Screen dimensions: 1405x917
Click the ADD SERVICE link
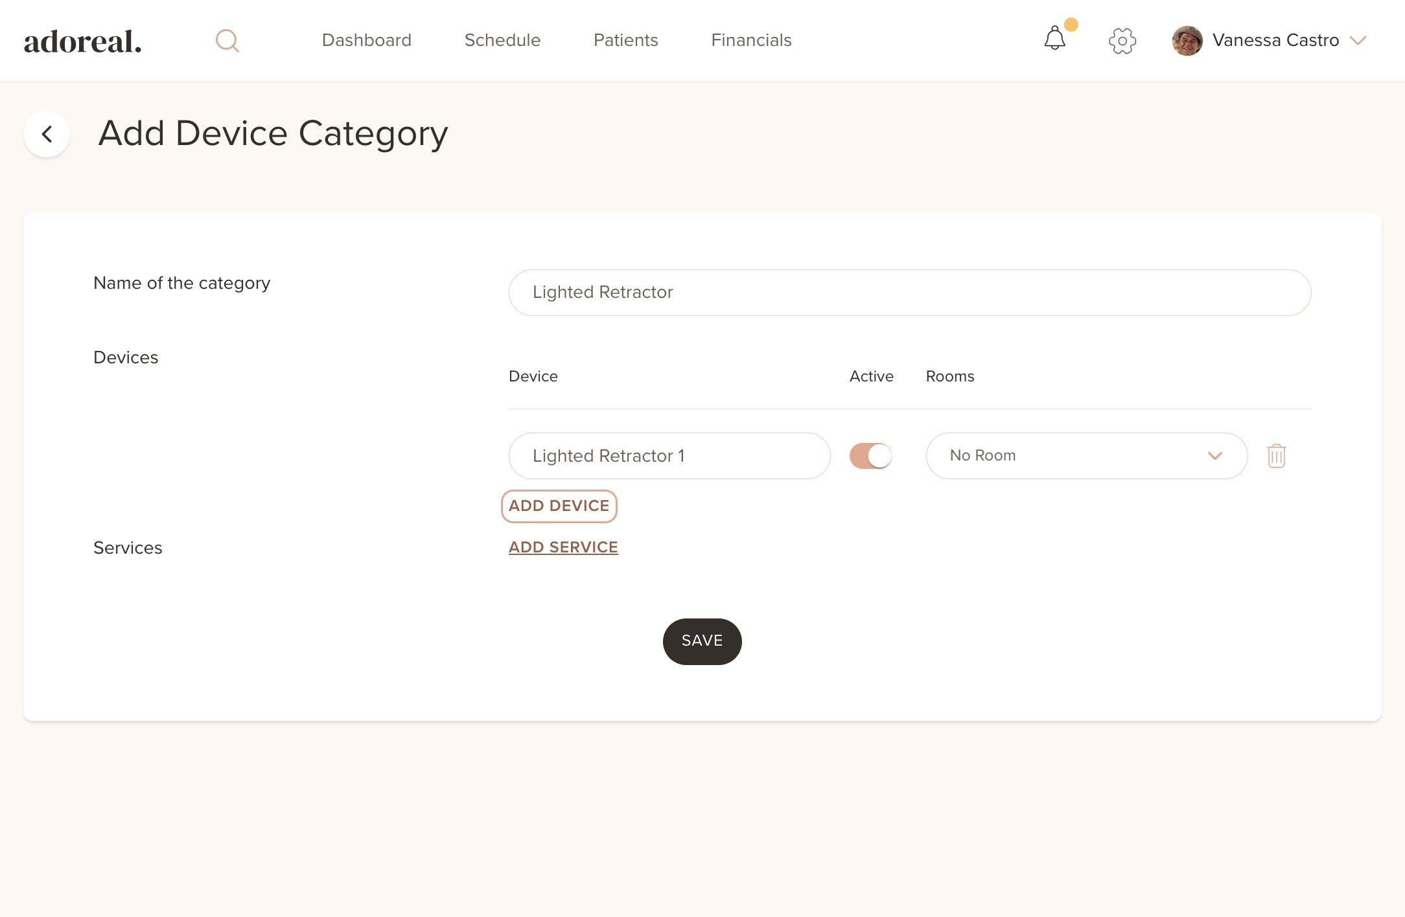[563, 547]
